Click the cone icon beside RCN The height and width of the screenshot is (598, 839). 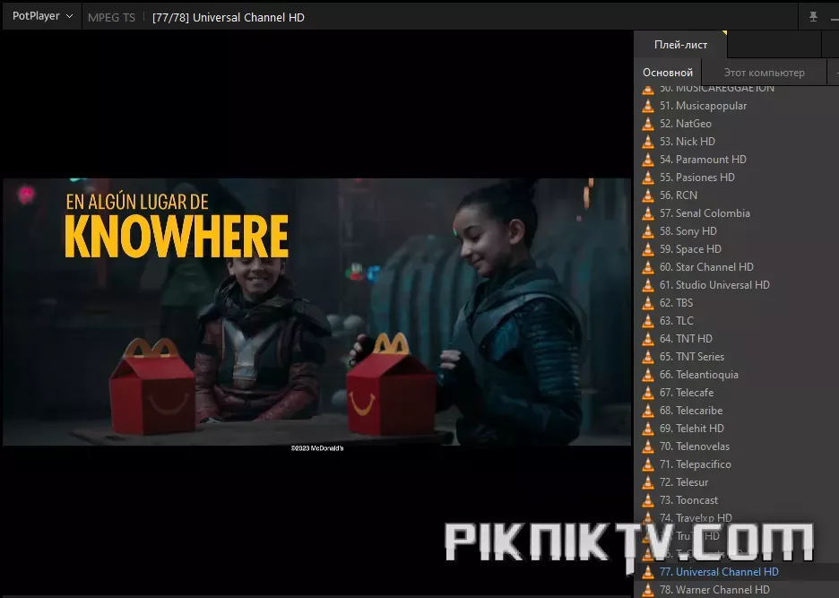648,195
